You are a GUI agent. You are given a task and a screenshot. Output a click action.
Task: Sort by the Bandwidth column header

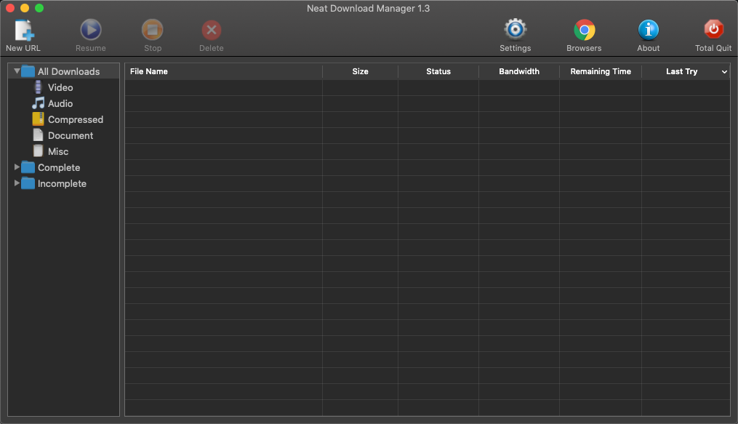pyautogui.click(x=519, y=71)
